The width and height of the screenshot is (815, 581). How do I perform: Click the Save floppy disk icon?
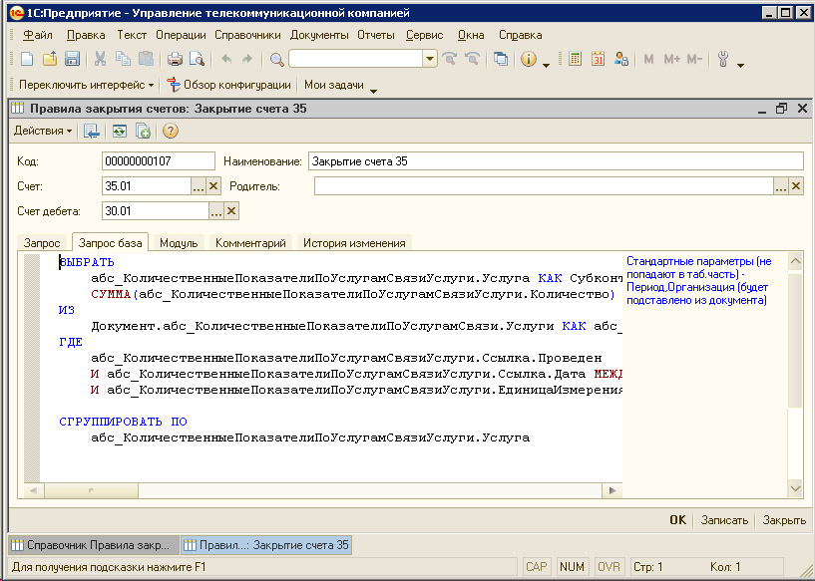pos(72,59)
